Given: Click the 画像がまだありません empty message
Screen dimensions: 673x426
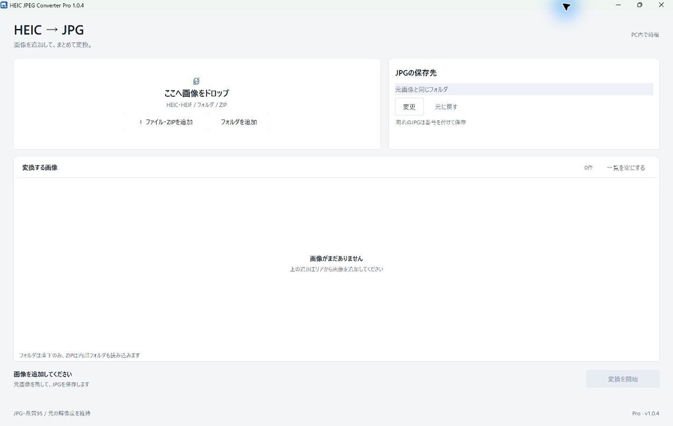Looking at the screenshot, I should tap(336, 259).
